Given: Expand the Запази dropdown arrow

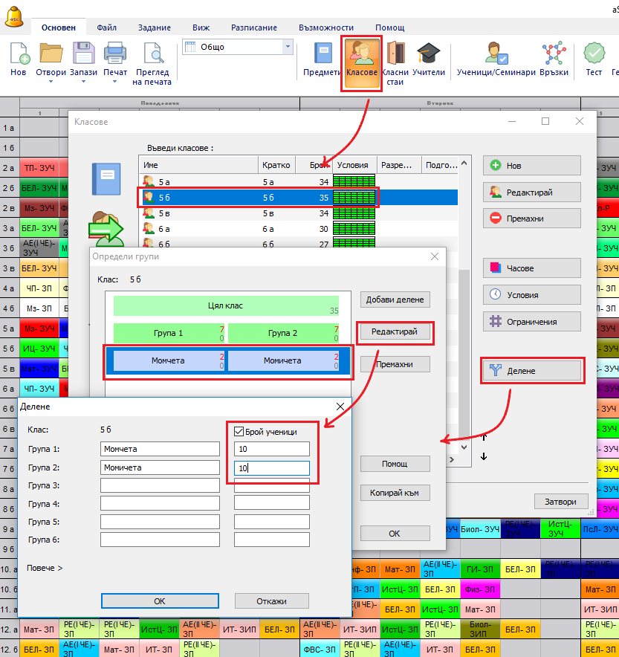Looking at the screenshot, I should pyautogui.click(x=83, y=82).
